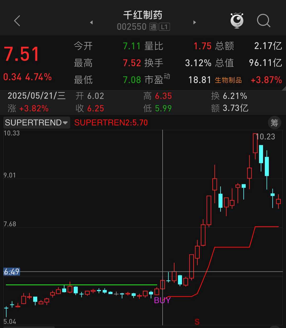
Task: Tap the 6.49 crosshair price label
Action: pyautogui.click(x=12, y=272)
